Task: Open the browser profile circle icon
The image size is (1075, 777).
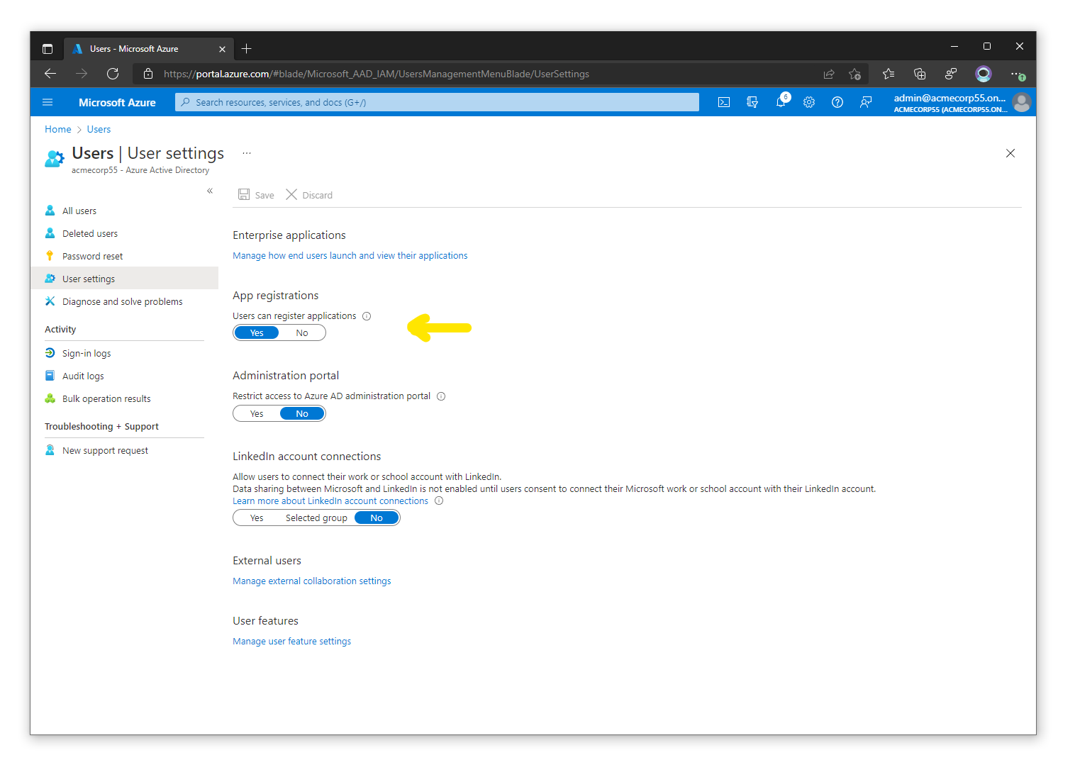Action: [x=983, y=74]
